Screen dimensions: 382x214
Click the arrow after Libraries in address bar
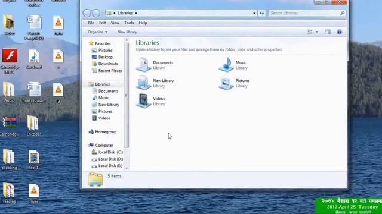[x=136, y=13]
